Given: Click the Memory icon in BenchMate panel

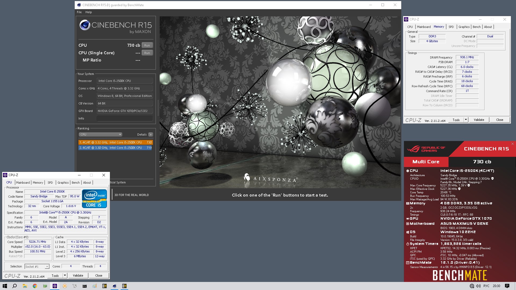Looking at the screenshot, I should pyautogui.click(x=408, y=203).
